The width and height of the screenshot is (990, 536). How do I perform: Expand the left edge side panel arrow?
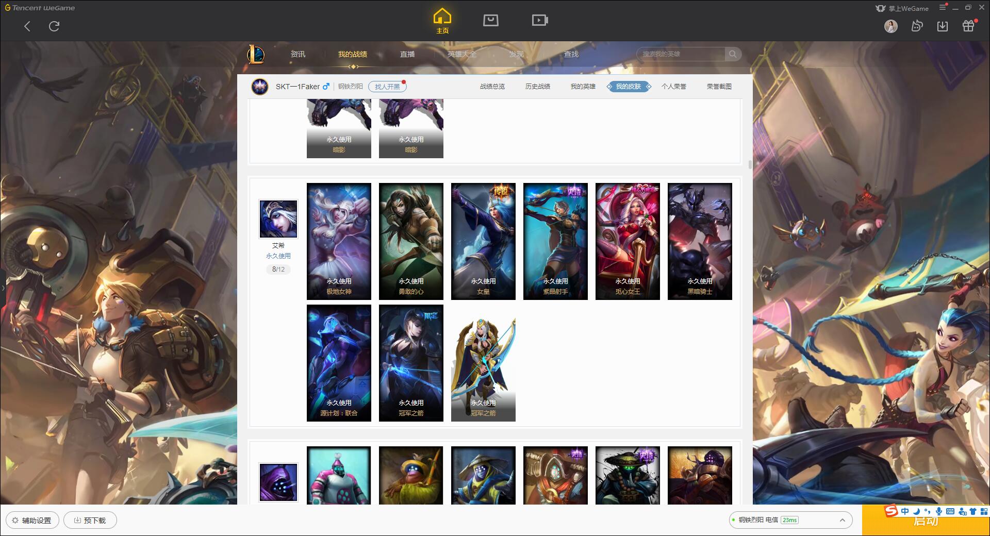tap(3, 288)
